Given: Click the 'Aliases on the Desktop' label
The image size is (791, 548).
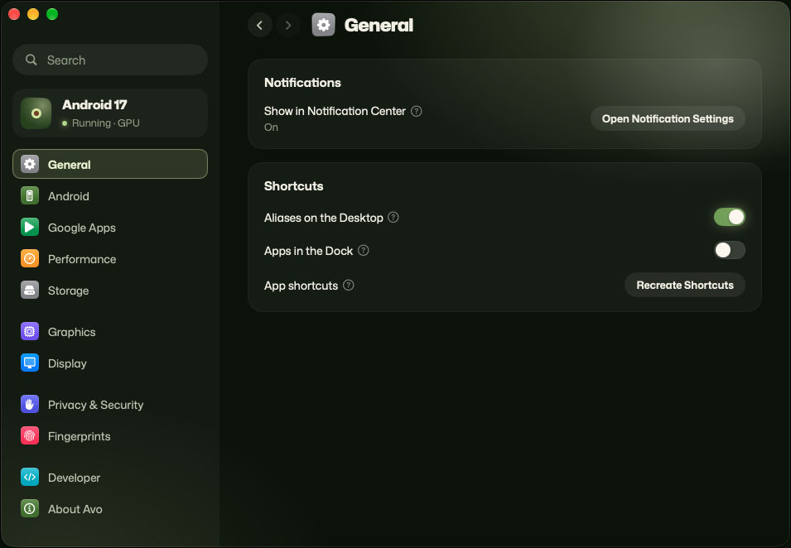Looking at the screenshot, I should click(x=324, y=218).
